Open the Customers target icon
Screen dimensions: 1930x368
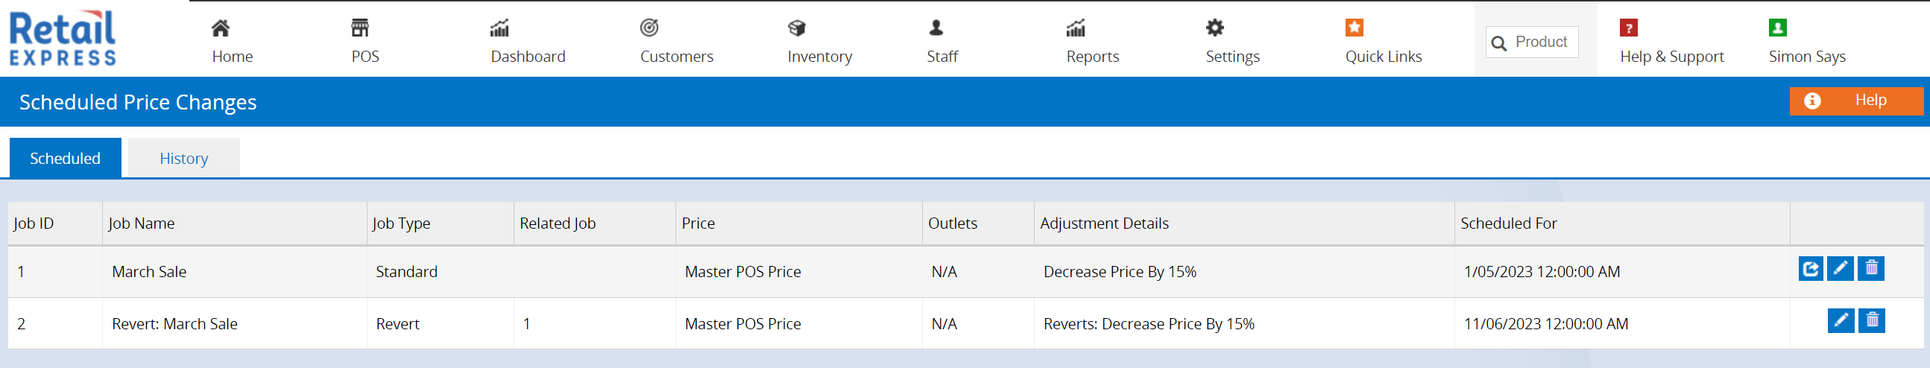pyautogui.click(x=649, y=28)
